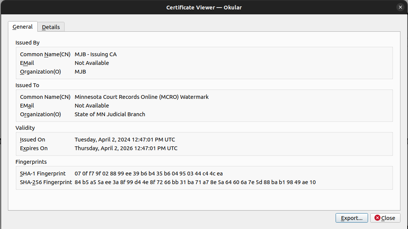Viewport: 408px width, 229px height.
Task: Click the Issued To EMail Not Available value
Action: click(92, 106)
